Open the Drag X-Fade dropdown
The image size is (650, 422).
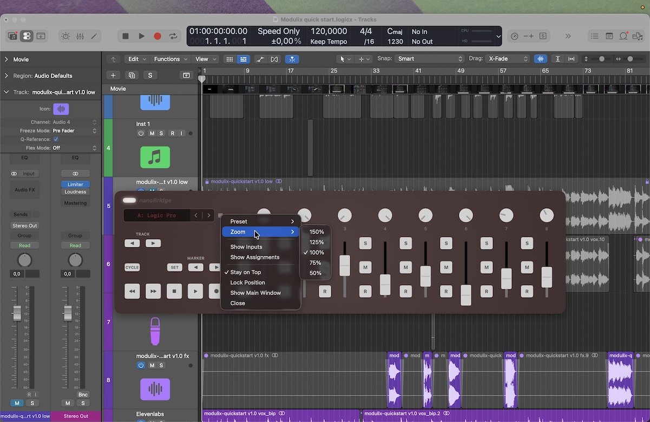pos(507,59)
